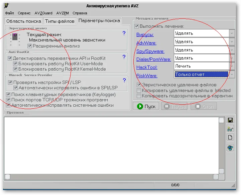Open help for Anti-RootKit section
Image resolution: width=241 pixels, height=195 pixels.
click(x=124, y=57)
